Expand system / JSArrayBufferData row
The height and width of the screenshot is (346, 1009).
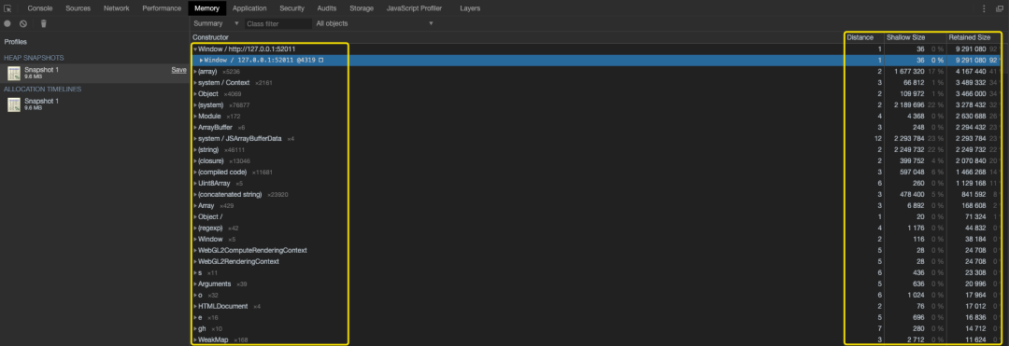(x=195, y=139)
